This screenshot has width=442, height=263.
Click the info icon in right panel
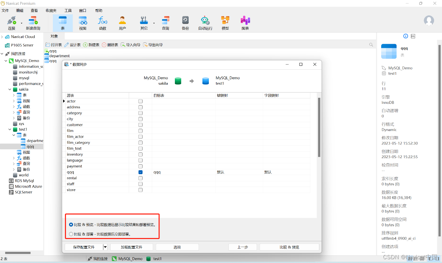pos(405,36)
